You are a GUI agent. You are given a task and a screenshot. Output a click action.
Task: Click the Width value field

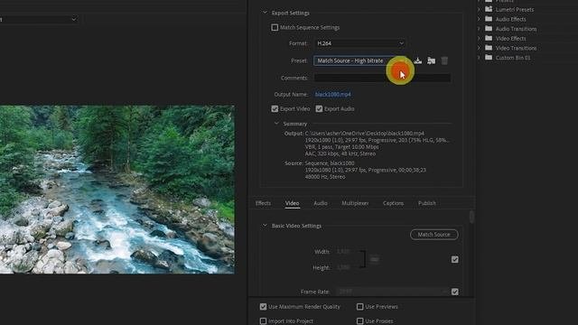click(343, 252)
